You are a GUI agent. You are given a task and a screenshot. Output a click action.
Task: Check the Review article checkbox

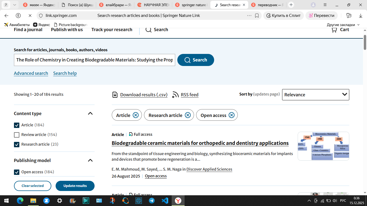[17, 135]
